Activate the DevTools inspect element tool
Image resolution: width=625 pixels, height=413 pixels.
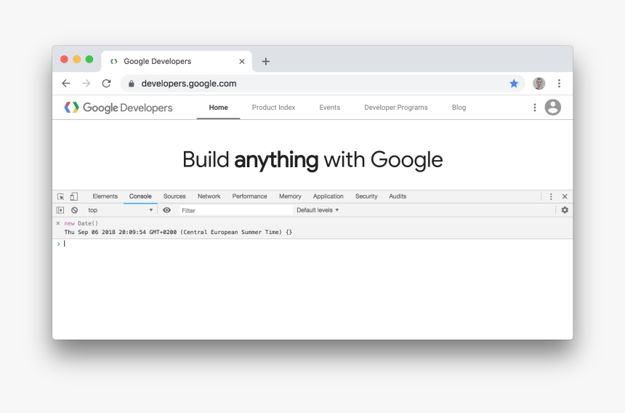[x=60, y=196]
